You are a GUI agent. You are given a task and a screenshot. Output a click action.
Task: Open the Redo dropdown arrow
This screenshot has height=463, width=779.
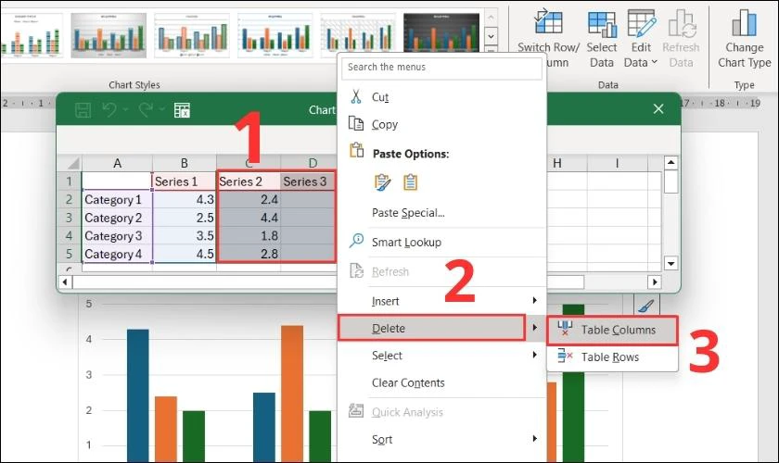point(162,109)
